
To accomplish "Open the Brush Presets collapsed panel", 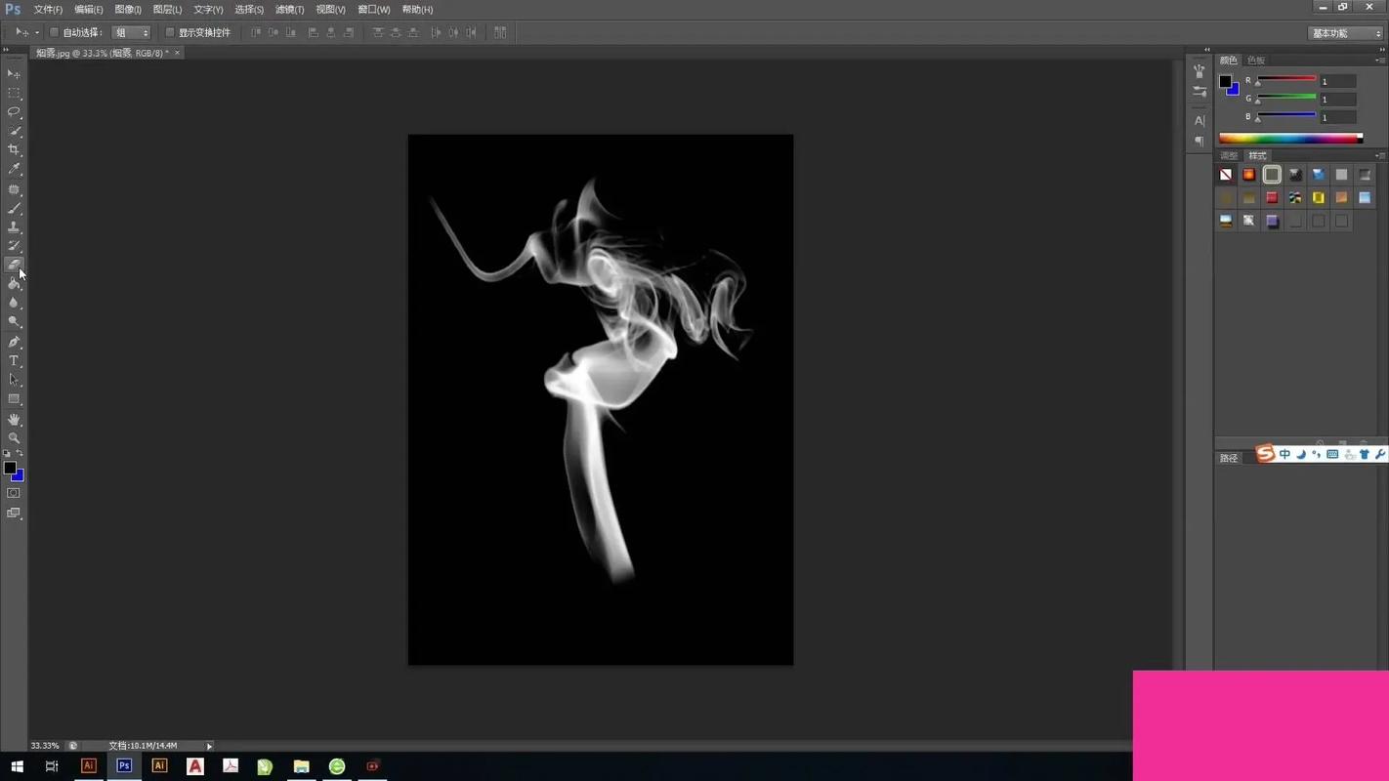I will click(1200, 71).
